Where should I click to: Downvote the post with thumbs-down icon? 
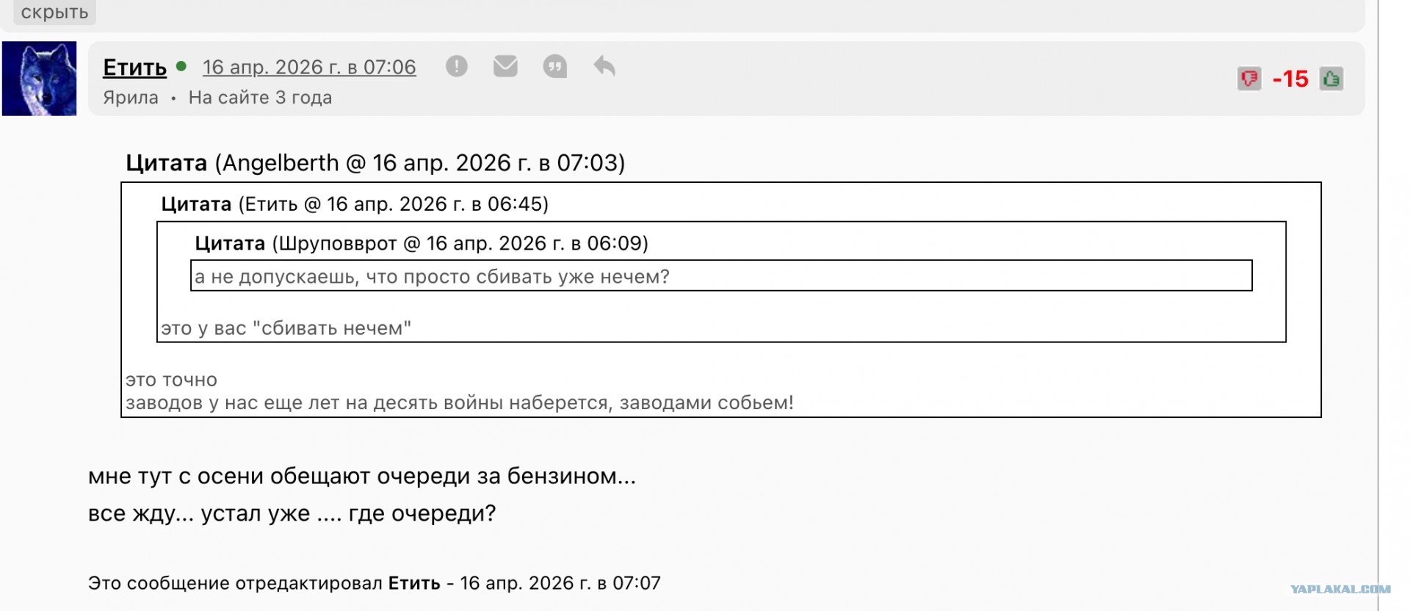click(x=1249, y=79)
